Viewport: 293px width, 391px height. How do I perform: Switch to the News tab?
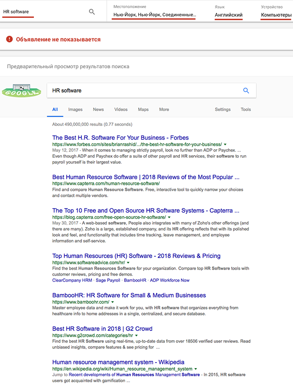[98, 109]
